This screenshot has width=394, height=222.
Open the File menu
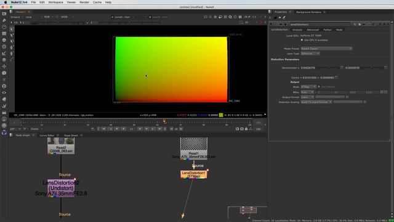(33, 2)
